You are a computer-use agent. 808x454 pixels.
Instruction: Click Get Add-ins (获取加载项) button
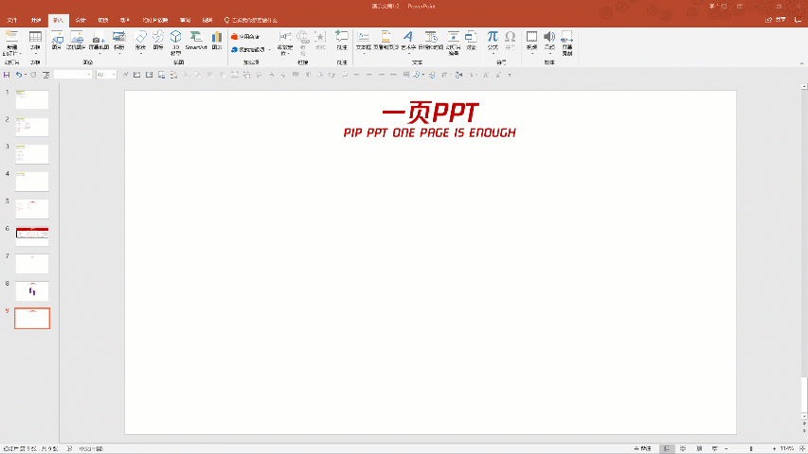(x=246, y=37)
